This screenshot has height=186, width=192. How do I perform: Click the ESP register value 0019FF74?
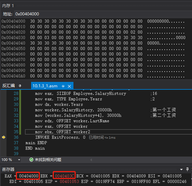pyautogui.click(x=105, y=182)
